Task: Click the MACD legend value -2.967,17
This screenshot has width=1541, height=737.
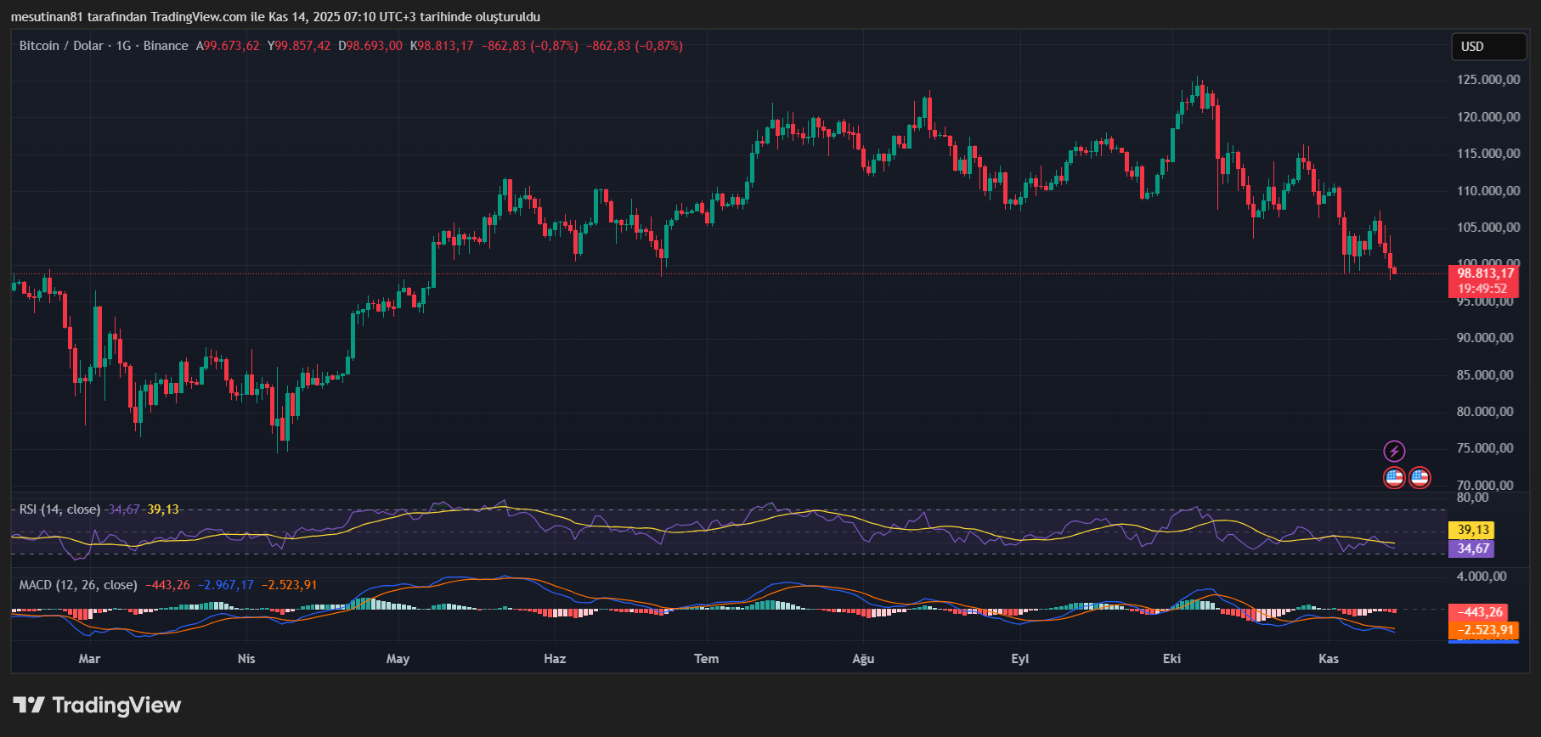Action: 226,585
